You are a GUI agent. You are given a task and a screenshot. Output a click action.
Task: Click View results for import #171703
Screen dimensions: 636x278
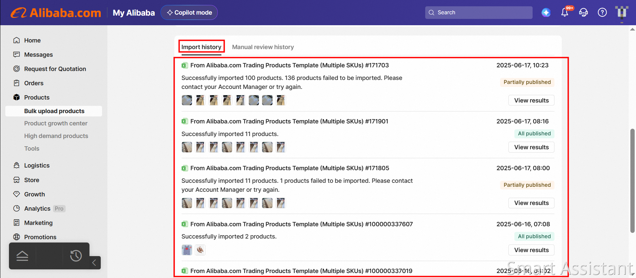click(531, 100)
